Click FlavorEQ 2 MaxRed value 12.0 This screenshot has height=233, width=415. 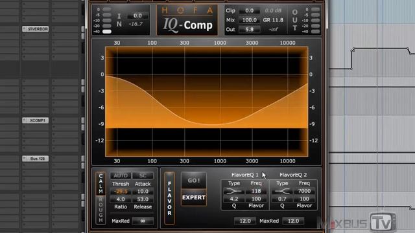point(293,221)
